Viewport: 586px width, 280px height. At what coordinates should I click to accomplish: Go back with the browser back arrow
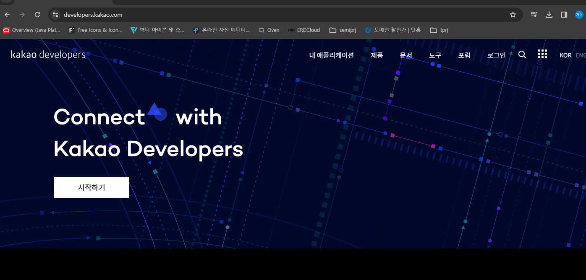click(x=7, y=15)
